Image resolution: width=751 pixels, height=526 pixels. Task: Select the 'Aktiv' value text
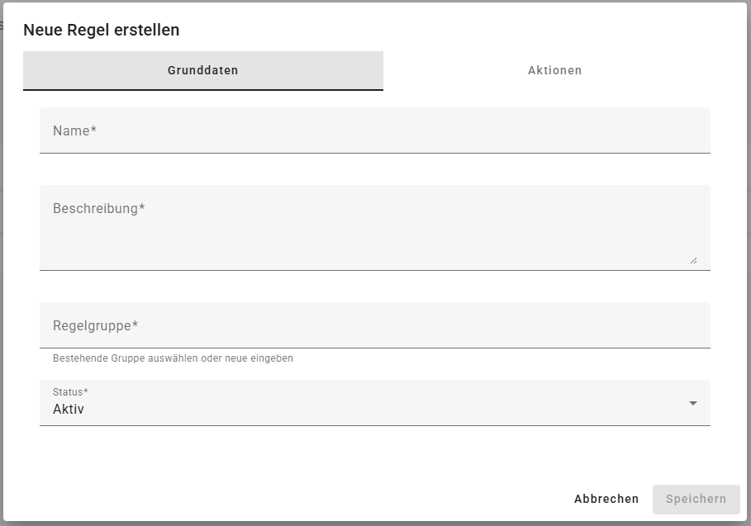click(69, 409)
